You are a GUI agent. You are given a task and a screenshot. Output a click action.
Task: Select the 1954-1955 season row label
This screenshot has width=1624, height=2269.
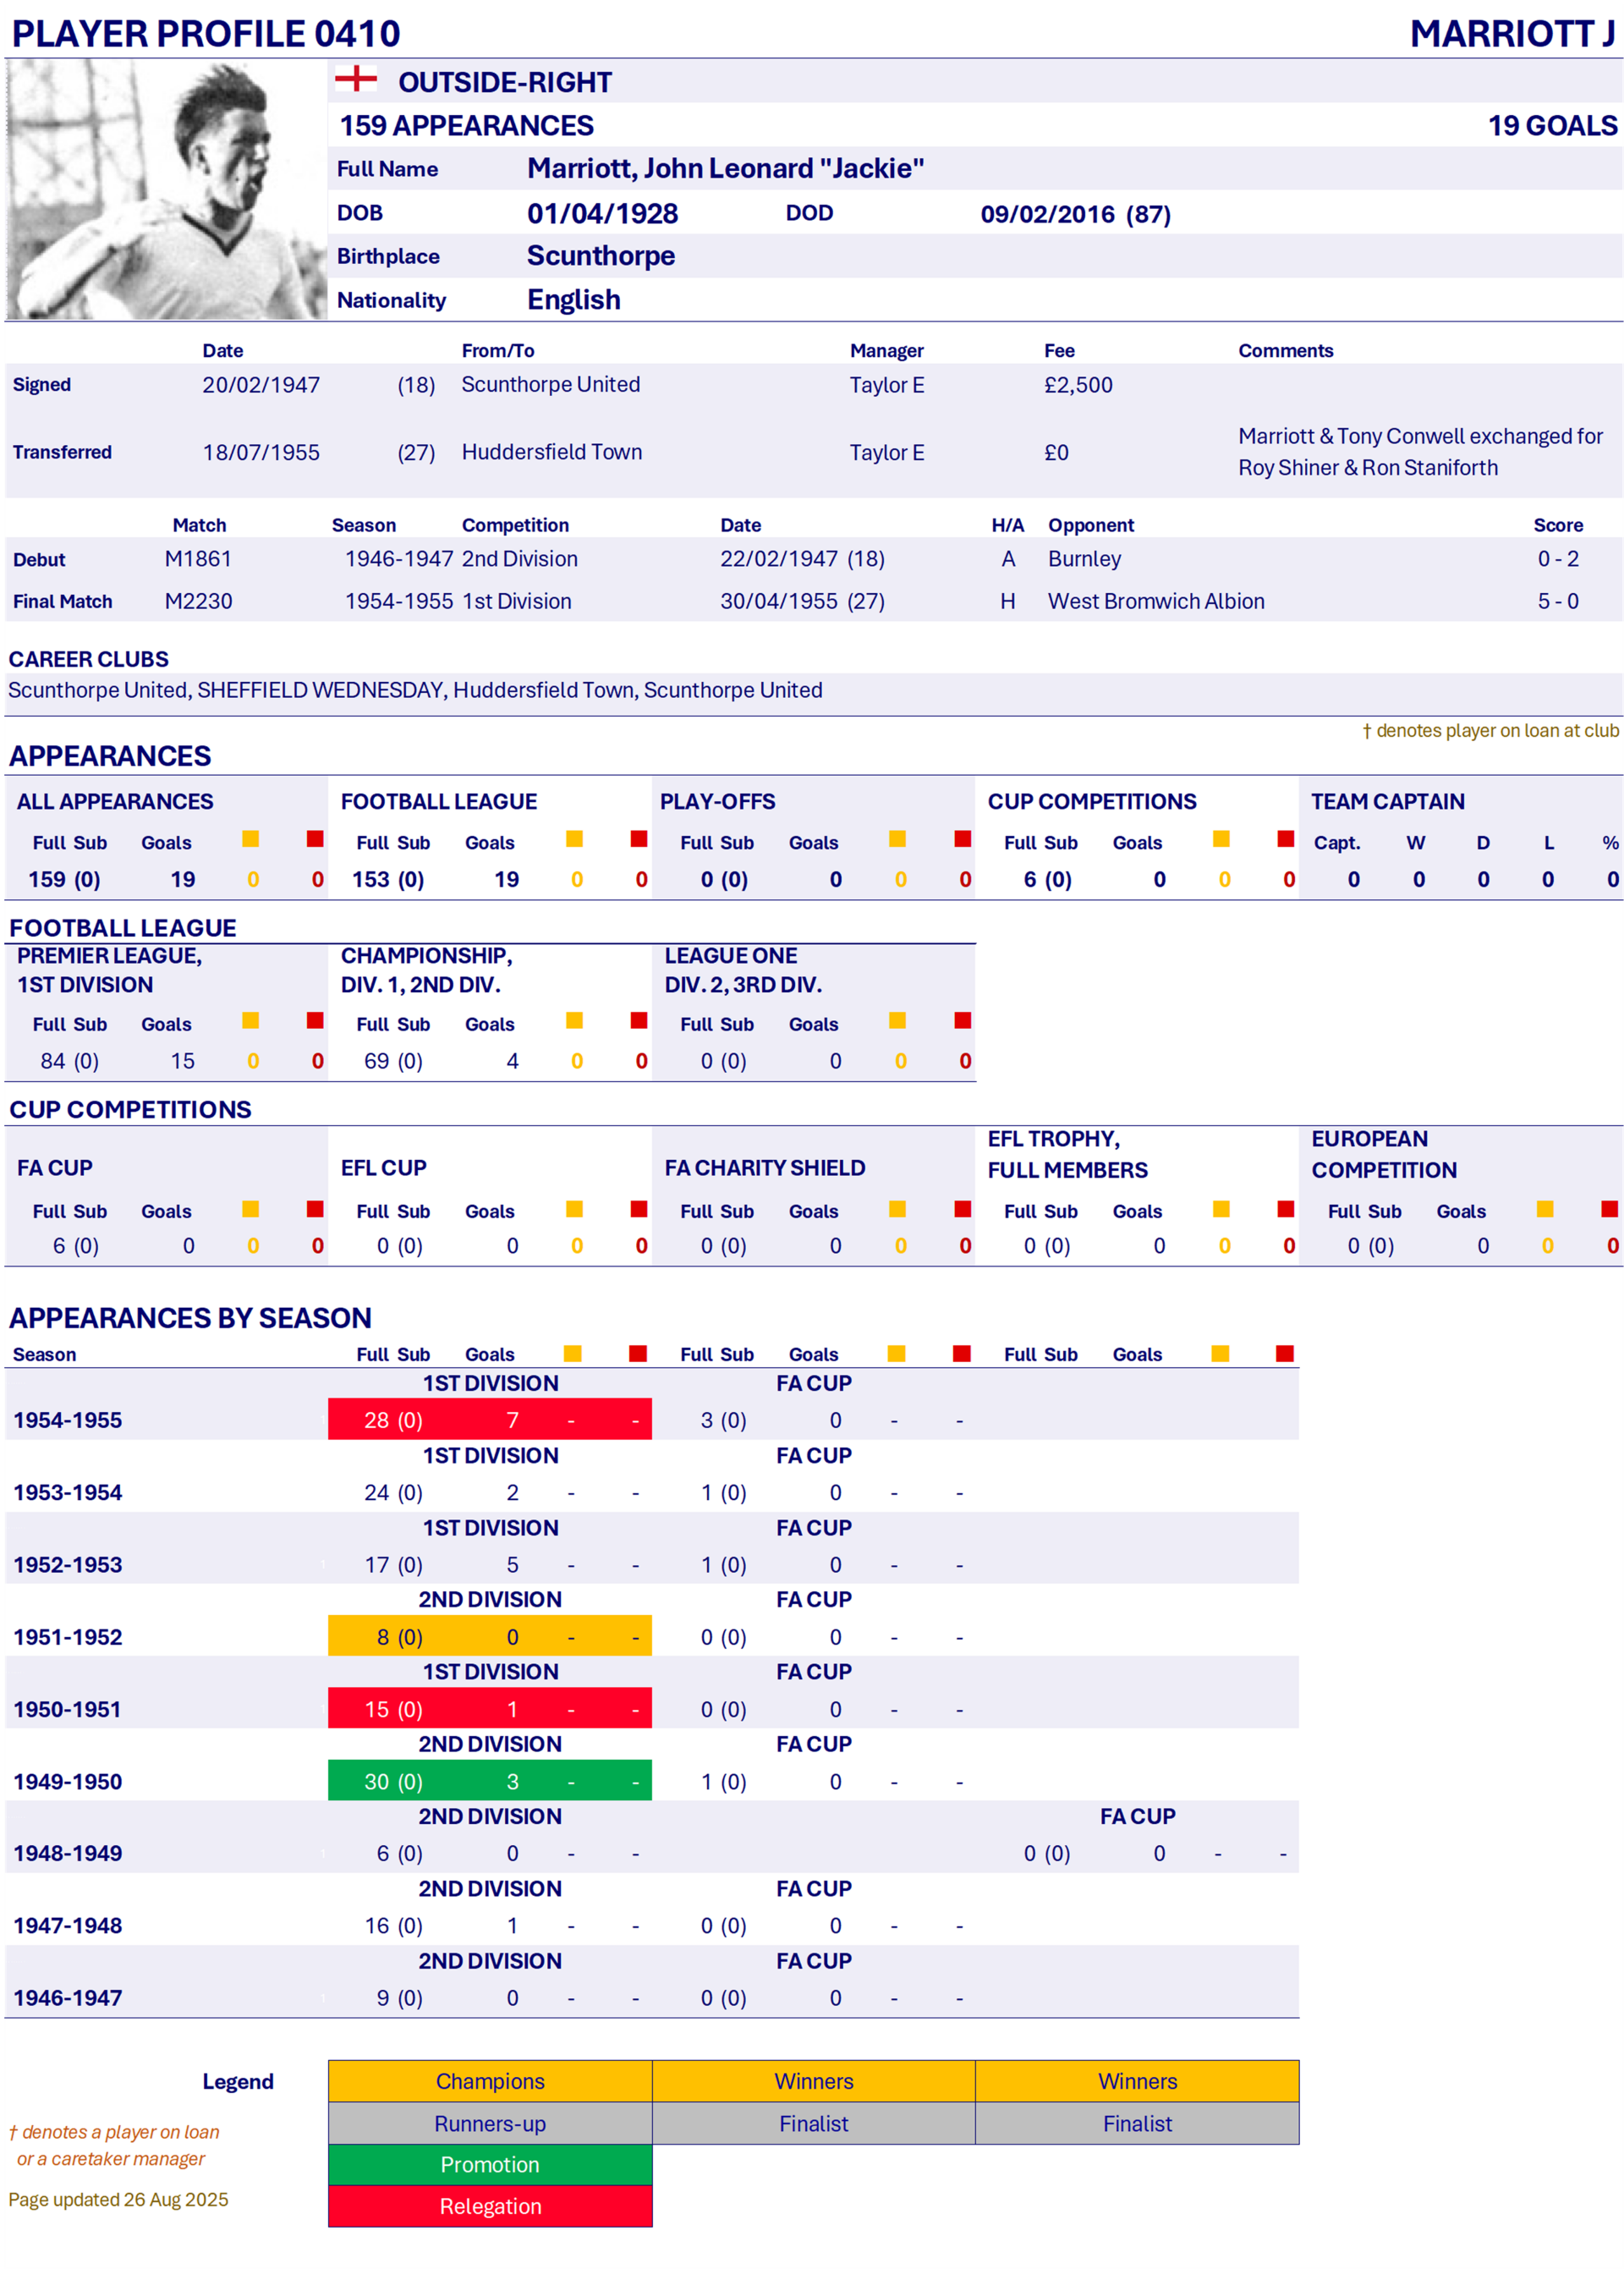click(68, 1420)
